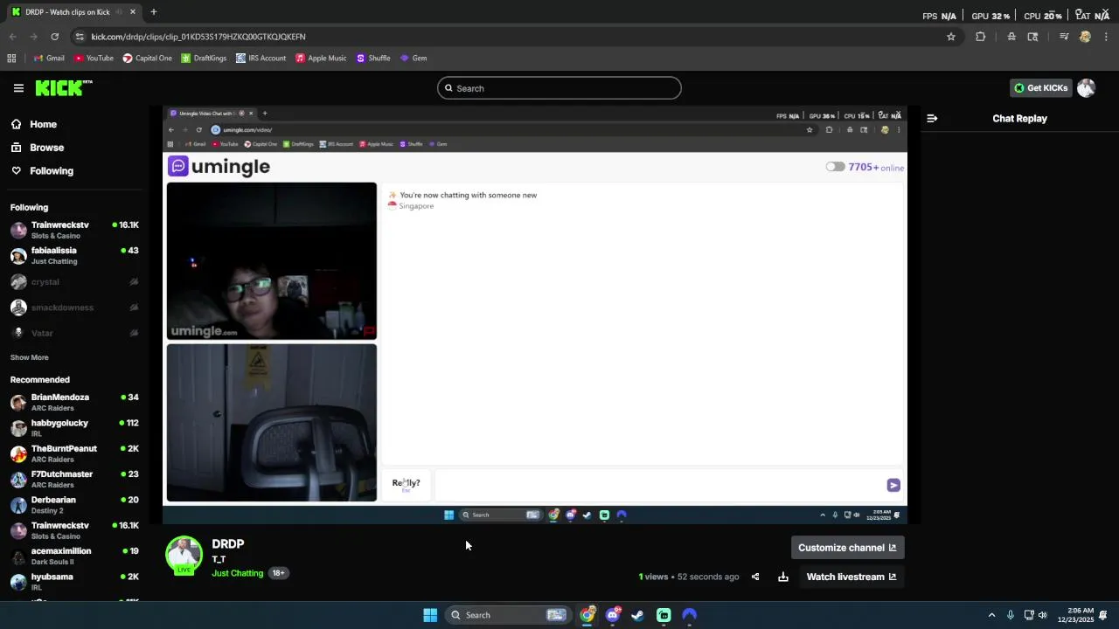This screenshot has width=1119, height=629.
Task: Open a new browser tab
Action: pyautogui.click(x=153, y=11)
